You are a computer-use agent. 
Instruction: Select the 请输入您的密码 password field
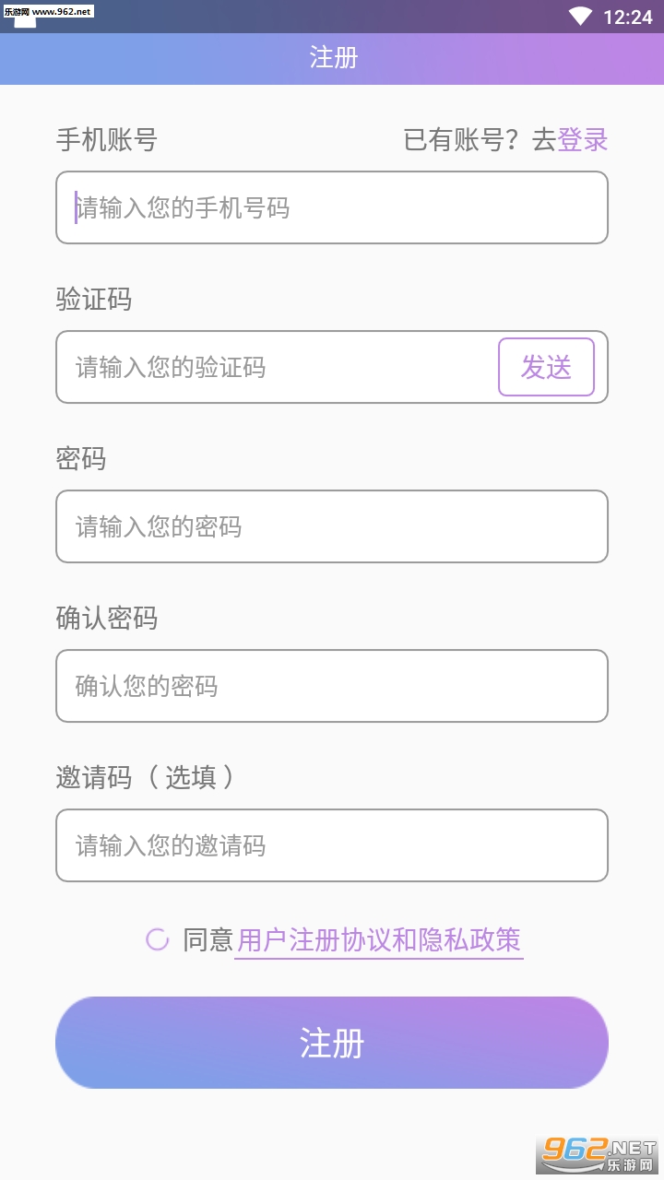(x=332, y=526)
